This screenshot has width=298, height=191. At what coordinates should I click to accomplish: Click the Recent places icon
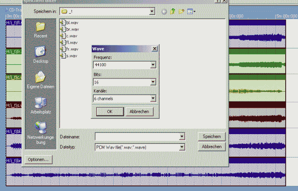click(40, 29)
